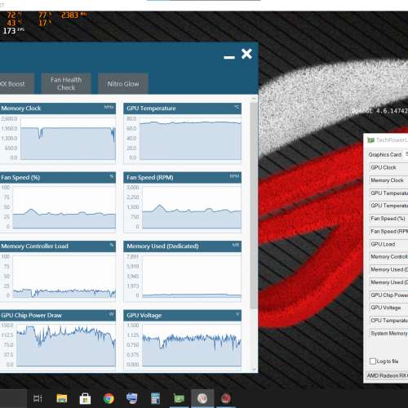
Task: Click the Memory Clock graph header
Action: [x=58, y=109]
